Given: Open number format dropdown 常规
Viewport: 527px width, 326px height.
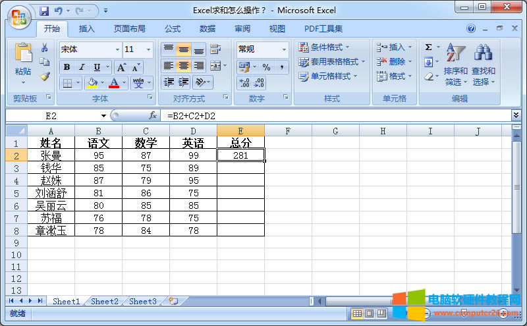Looking at the screenshot, I should 284,49.
